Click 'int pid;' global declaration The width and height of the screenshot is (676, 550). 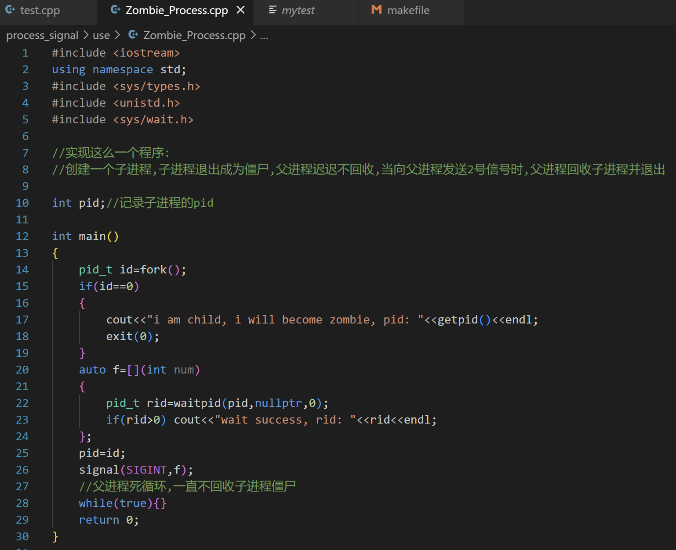79,203
